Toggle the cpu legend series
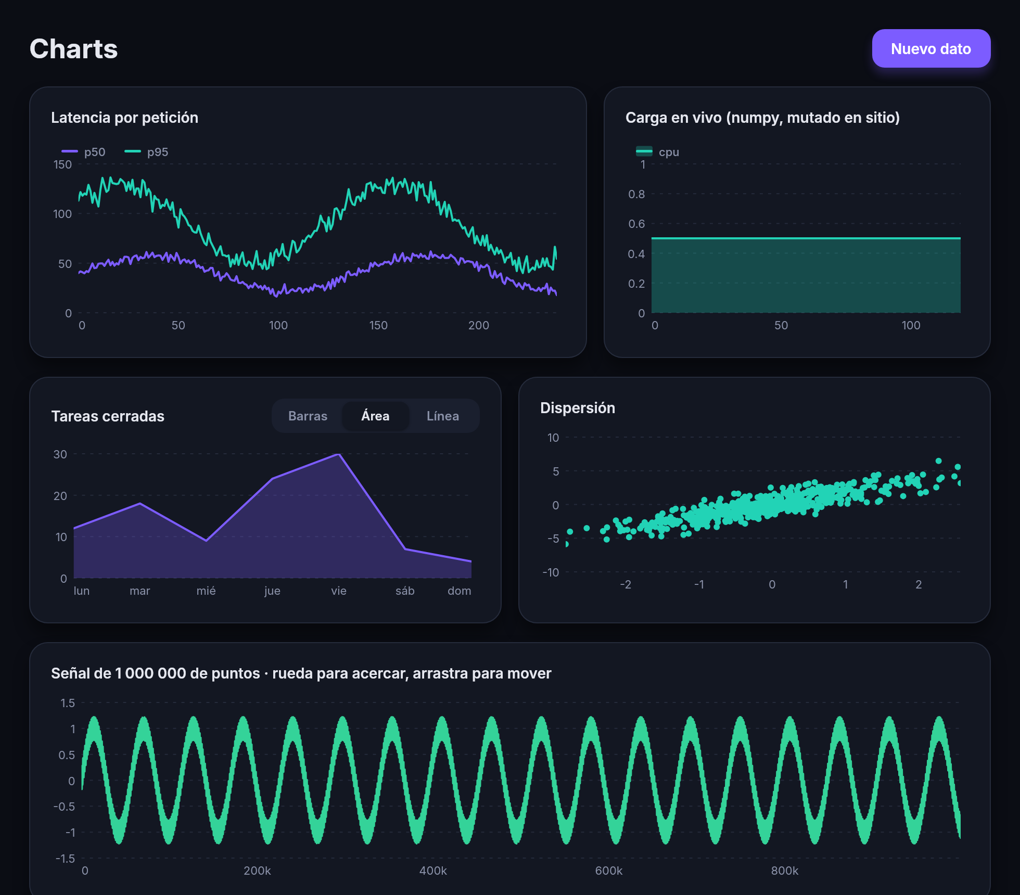 (658, 152)
